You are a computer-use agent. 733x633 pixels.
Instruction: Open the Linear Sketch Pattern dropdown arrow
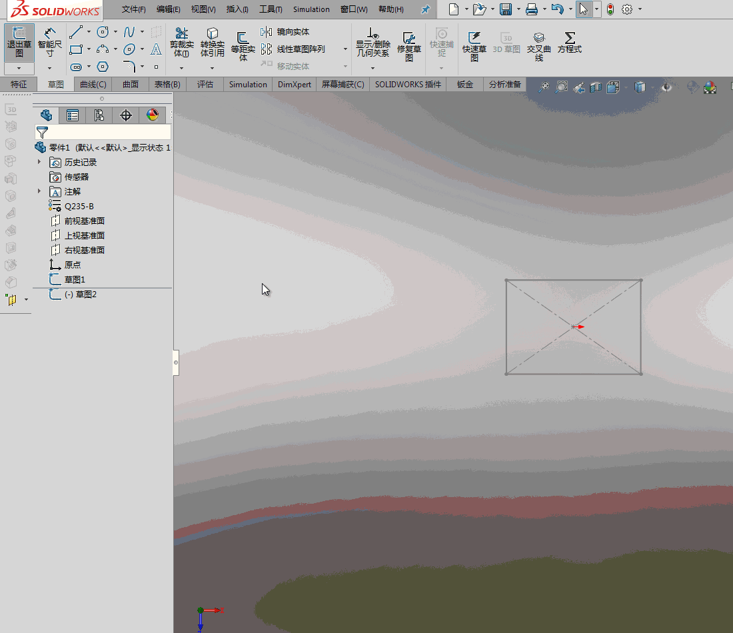pos(345,49)
